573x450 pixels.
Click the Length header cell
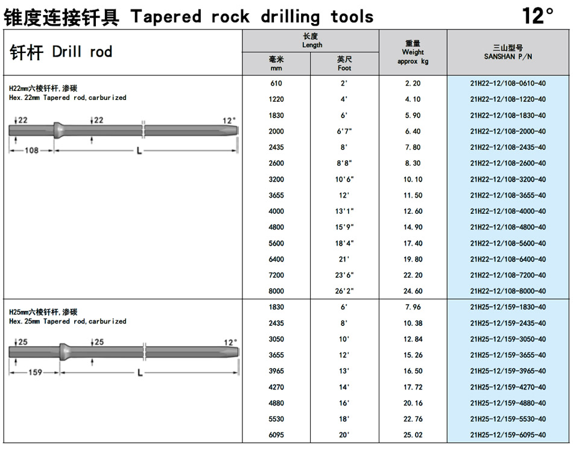311,41
